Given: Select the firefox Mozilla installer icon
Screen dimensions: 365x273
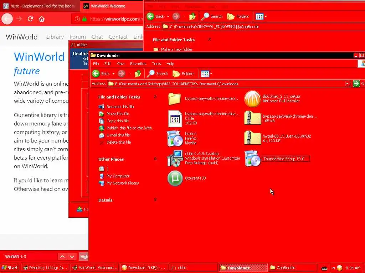Looking at the screenshot, I should click(175, 138).
